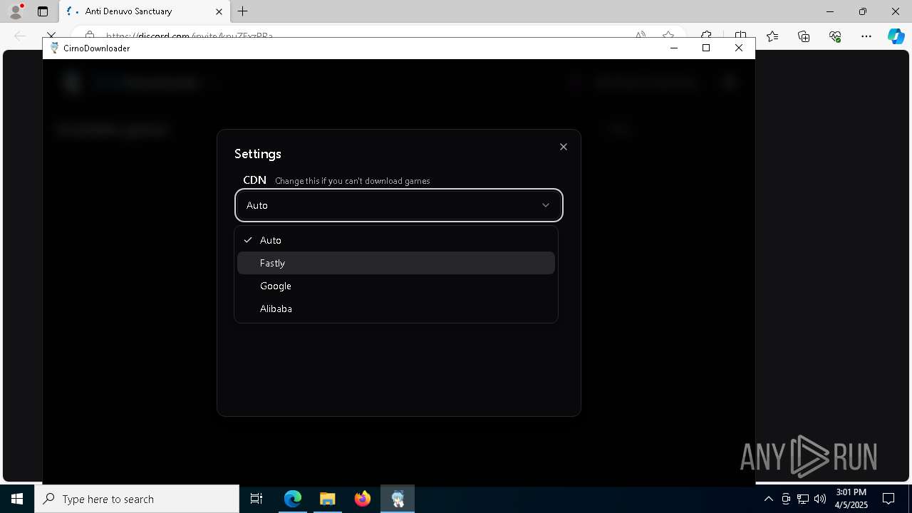
Task: Open Edge Settings and more menu
Action: coord(866,36)
